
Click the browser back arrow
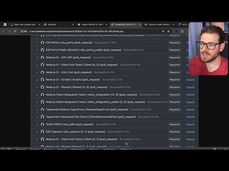tap(4, 31)
